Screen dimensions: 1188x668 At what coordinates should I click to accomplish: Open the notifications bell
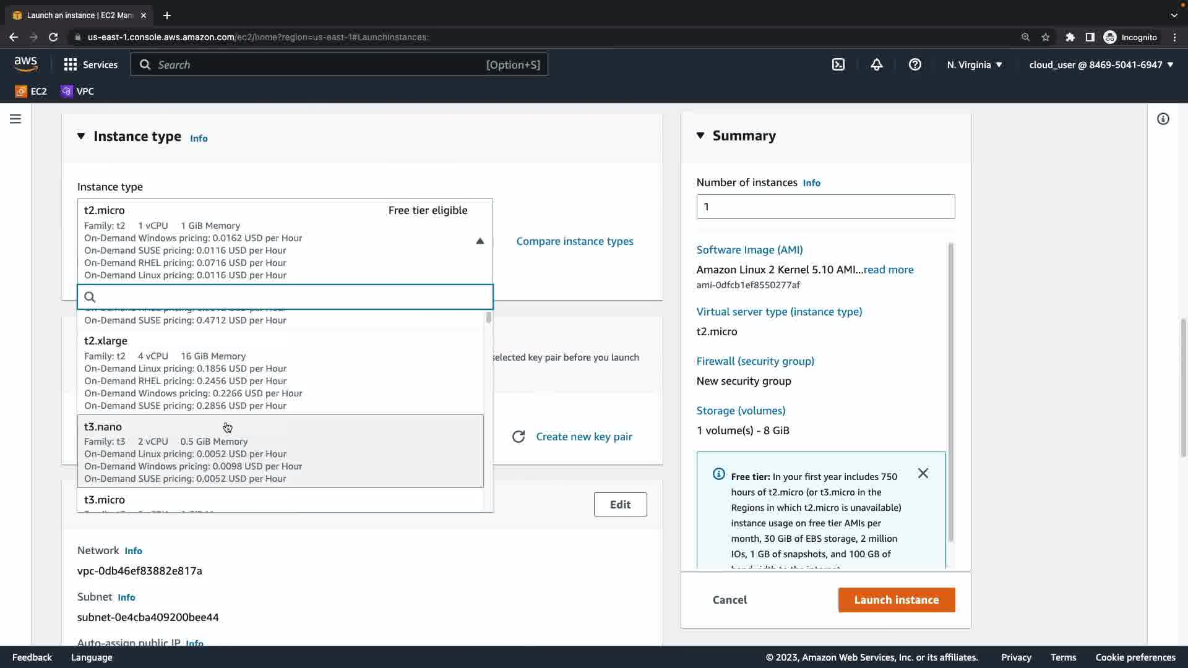(x=876, y=64)
